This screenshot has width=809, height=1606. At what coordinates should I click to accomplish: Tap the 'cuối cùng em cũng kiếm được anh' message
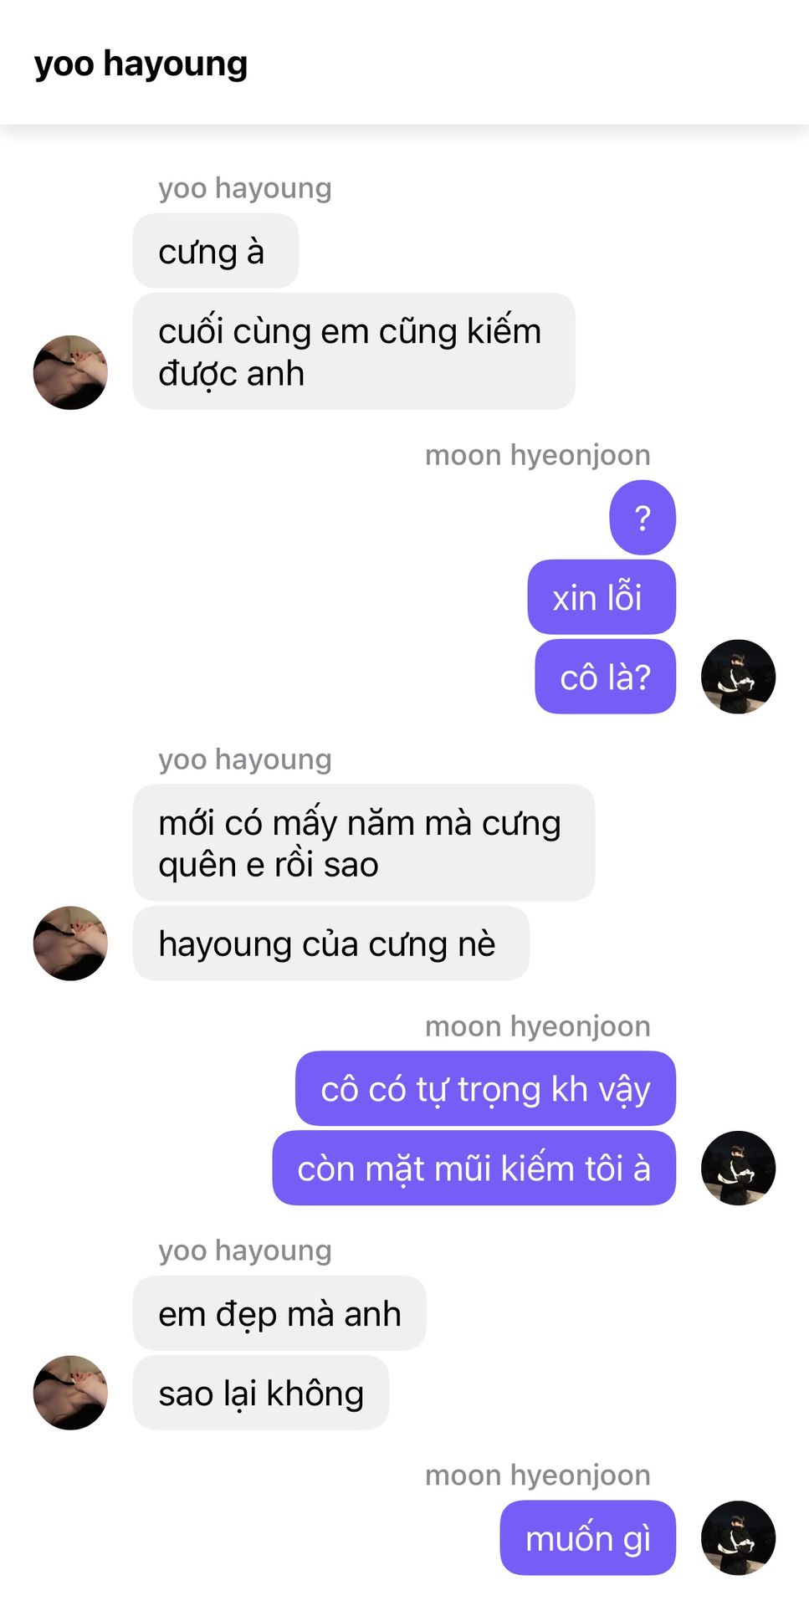(x=354, y=351)
